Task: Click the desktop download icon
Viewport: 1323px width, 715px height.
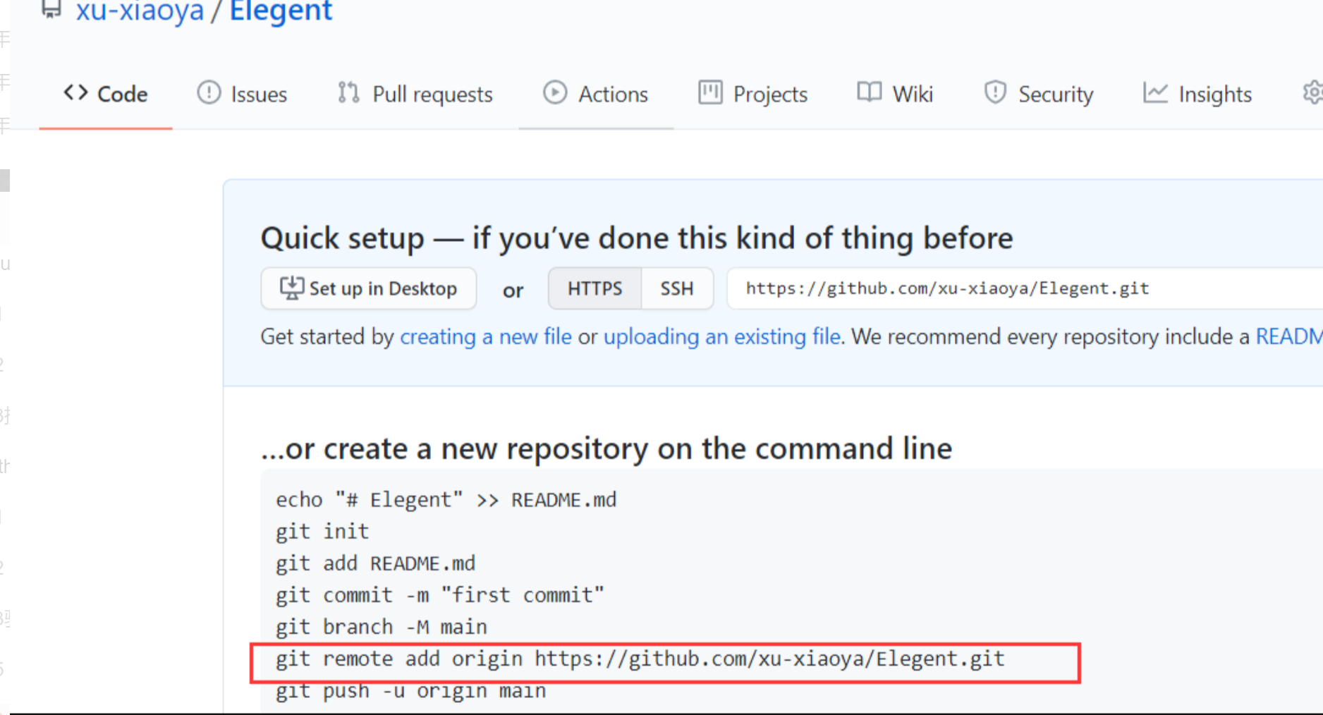Action: tap(292, 288)
